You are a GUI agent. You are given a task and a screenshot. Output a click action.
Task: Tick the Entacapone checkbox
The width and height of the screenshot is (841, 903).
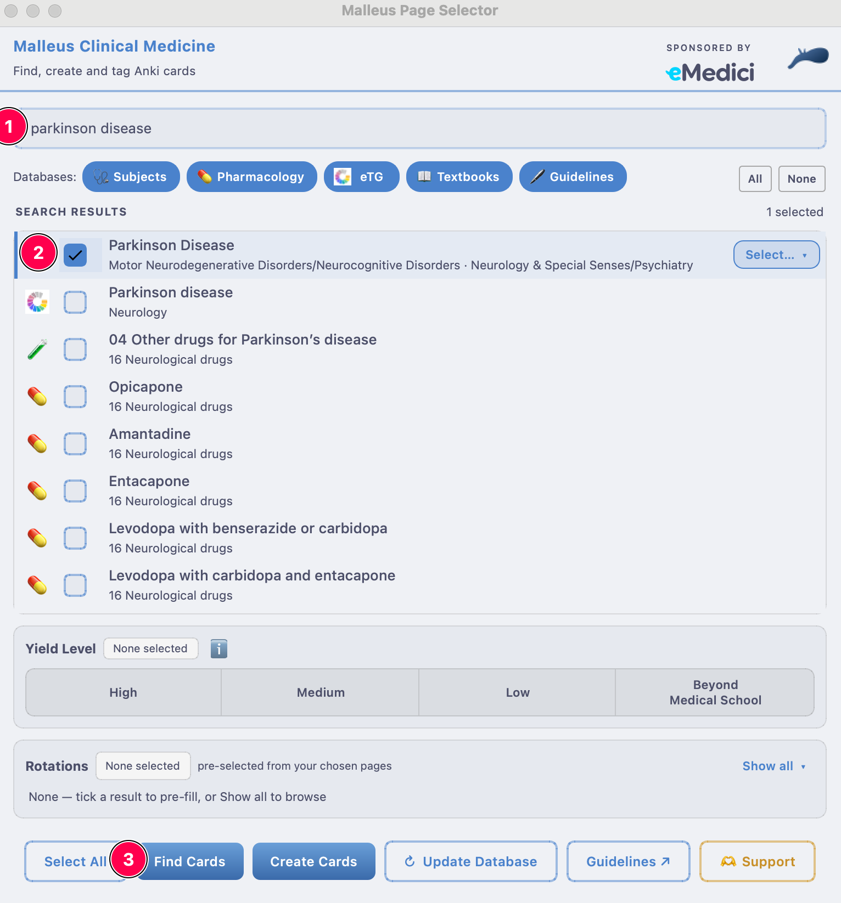point(75,491)
